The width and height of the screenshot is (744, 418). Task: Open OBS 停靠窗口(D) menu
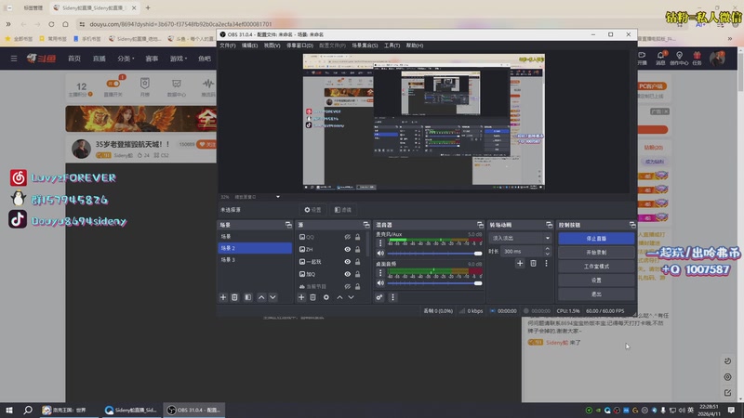point(299,46)
